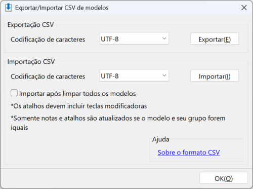Viewport: 253px width, 189px height.
Task: Close the Exportar/Importar CSV dialog
Action: click(244, 8)
